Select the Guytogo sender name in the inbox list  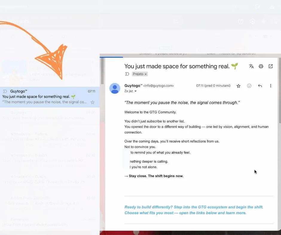click(19, 91)
